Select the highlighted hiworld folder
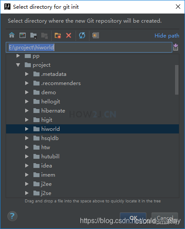 [92, 129]
